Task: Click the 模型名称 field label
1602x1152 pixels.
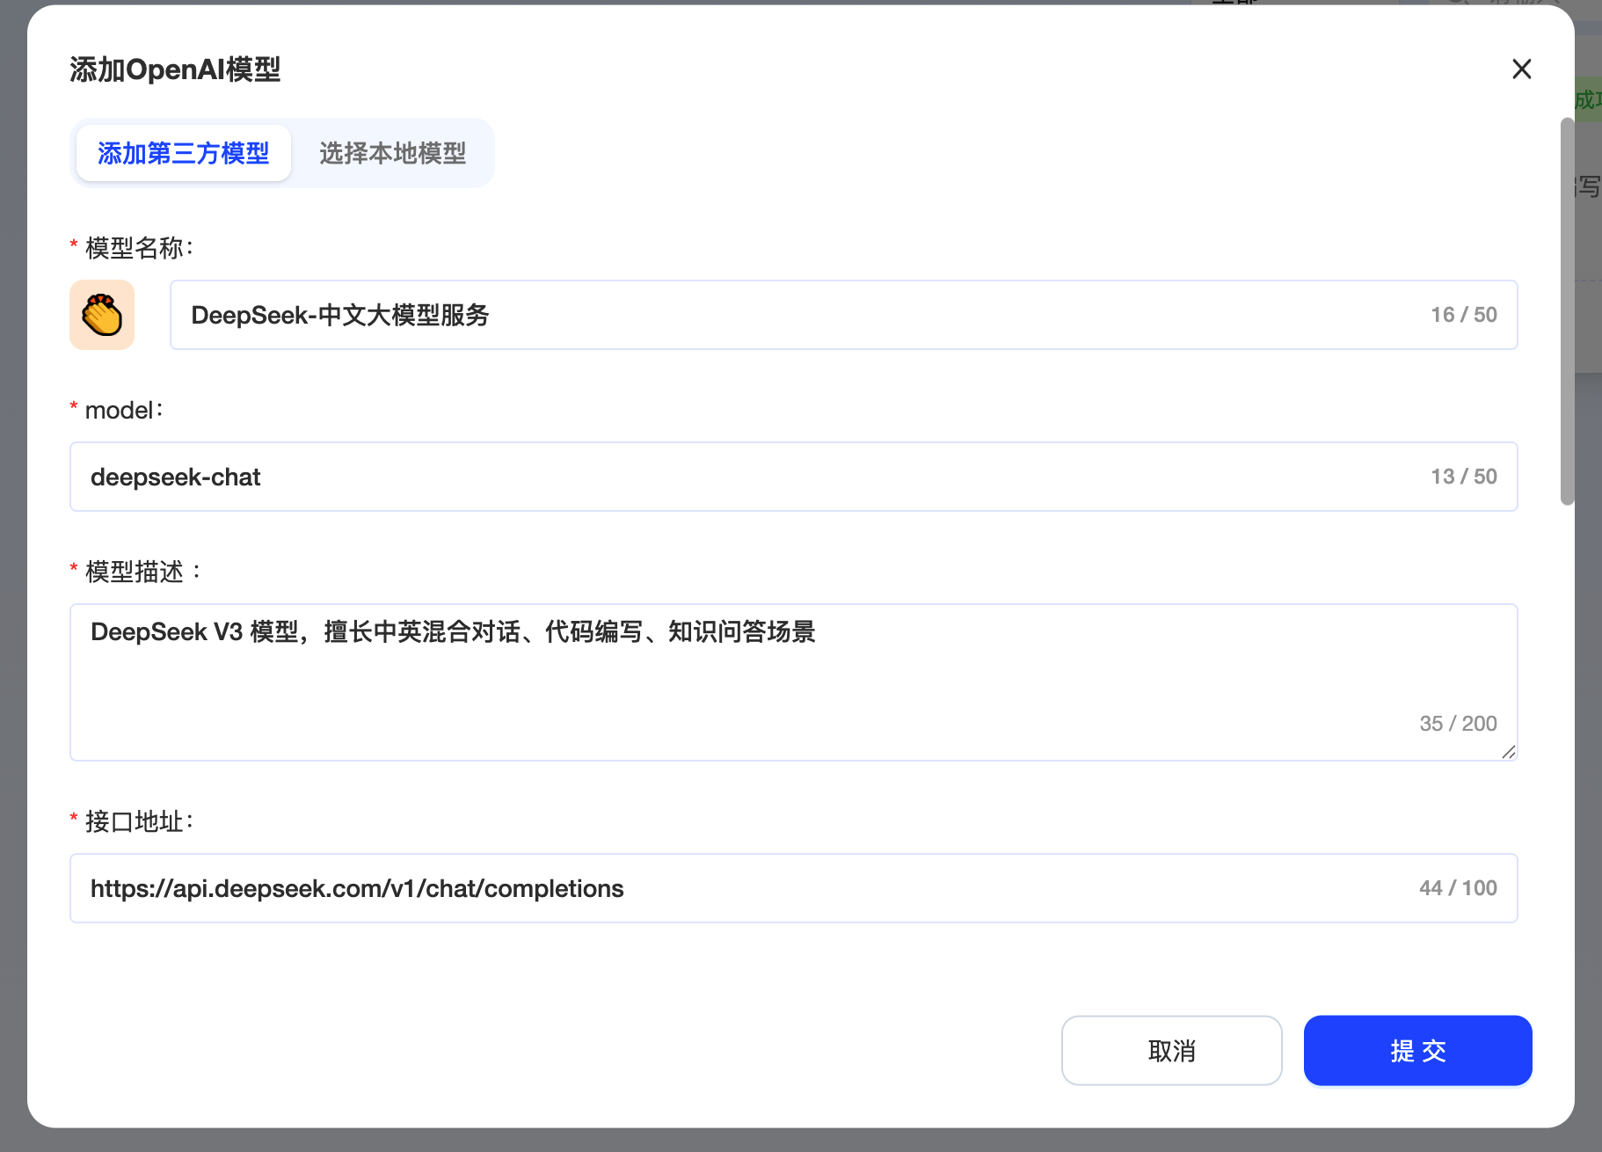Action: (139, 248)
